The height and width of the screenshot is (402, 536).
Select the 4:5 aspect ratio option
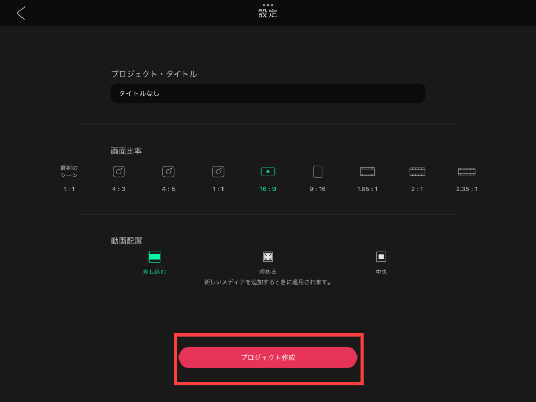168,172
